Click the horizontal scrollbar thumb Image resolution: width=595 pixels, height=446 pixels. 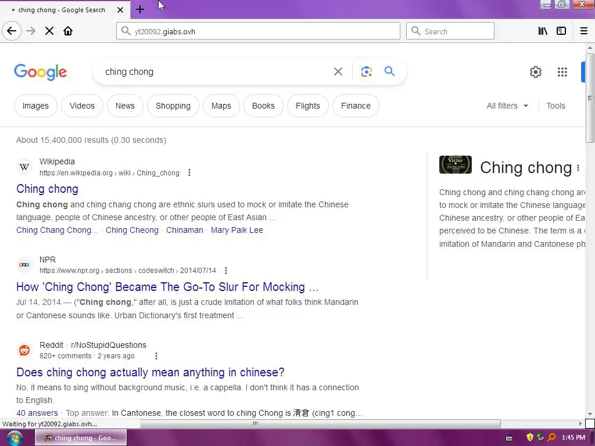tap(320, 423)
